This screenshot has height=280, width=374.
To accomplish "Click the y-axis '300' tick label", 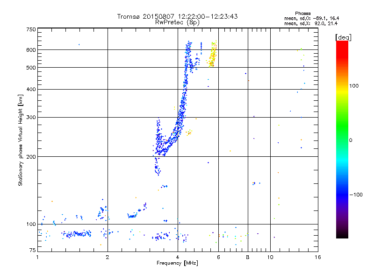I will (31, 117).
